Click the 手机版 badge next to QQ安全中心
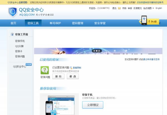 (29, 64)
